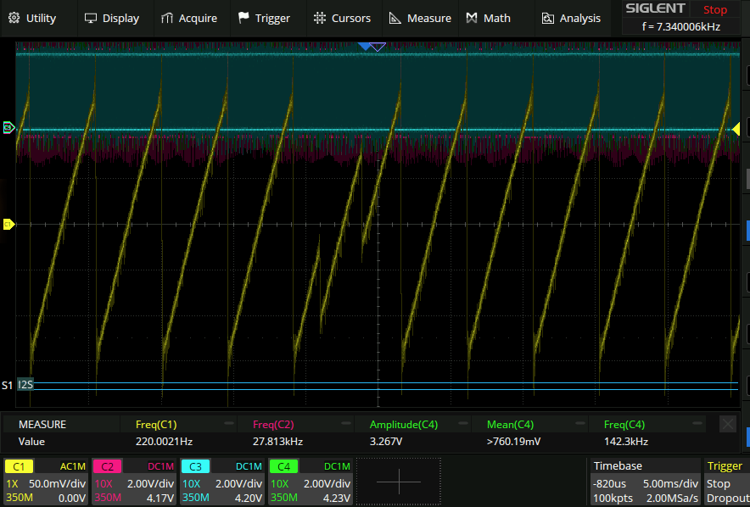Open the Display menu

click(x=112, y=18)
